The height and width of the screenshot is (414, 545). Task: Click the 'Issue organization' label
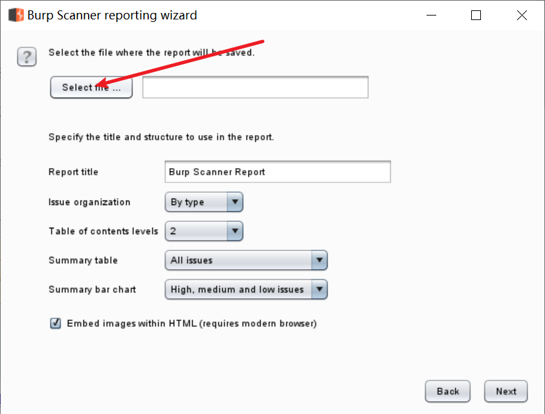coord(89,202)
